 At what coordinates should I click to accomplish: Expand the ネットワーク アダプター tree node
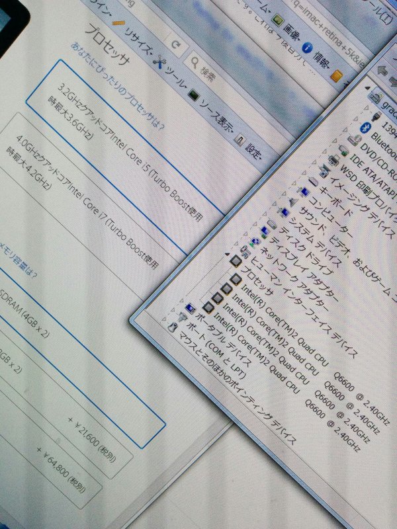click(x=245, y=233)
